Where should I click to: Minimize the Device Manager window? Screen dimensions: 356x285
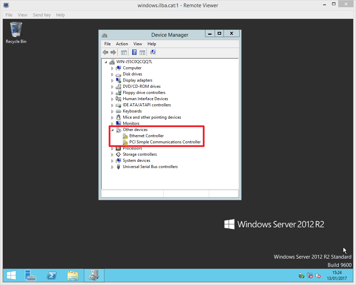pos(210,33)
